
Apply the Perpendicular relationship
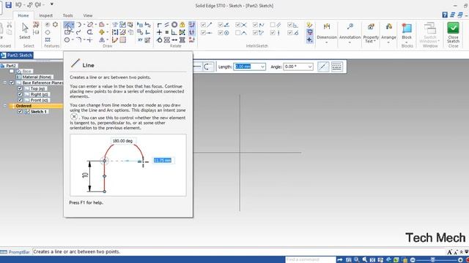click(174, 32)
